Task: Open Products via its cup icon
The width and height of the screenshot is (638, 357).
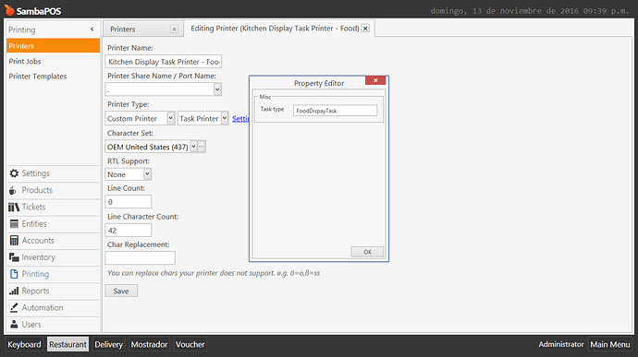Action: click(13, 190)
